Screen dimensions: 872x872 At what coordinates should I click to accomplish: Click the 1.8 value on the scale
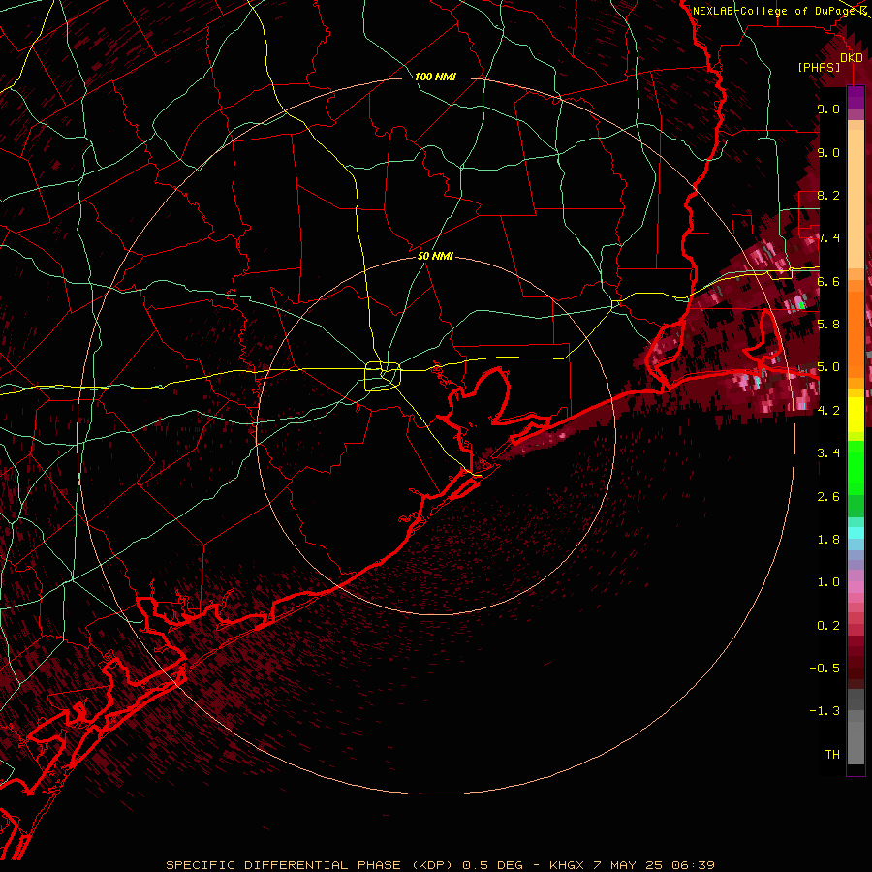coord(828,539)
